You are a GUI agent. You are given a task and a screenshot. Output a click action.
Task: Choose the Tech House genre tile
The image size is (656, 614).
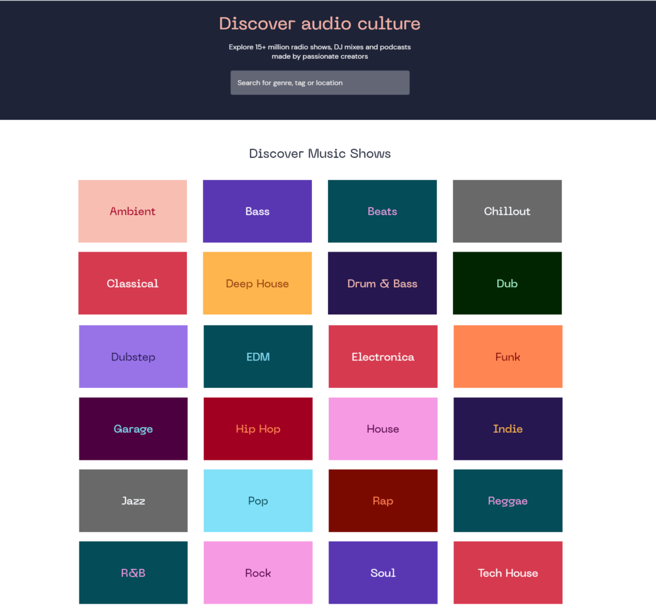pos(508,572)
